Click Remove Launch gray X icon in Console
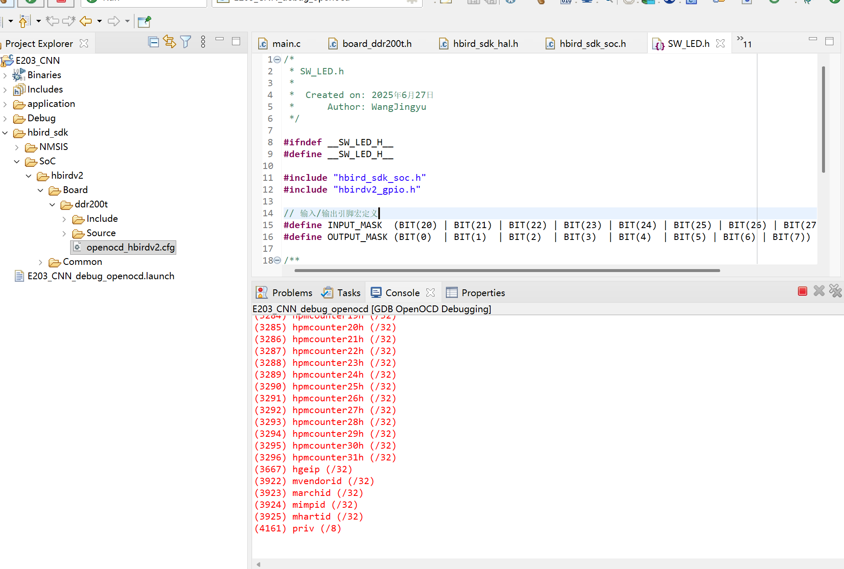844x569 pixels. click(819, 291)
